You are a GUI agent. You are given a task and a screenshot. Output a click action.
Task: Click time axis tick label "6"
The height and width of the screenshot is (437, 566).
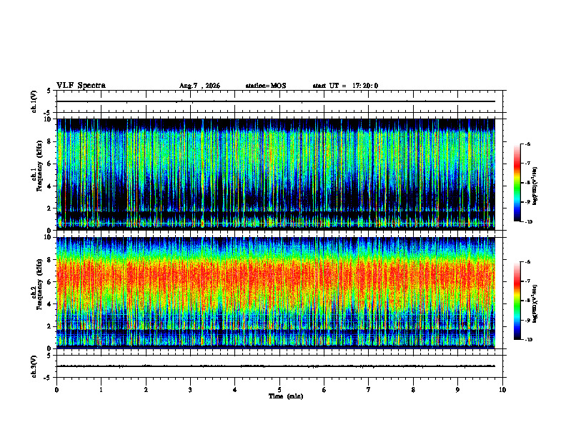pyautogui.click(x=324, y=390)
